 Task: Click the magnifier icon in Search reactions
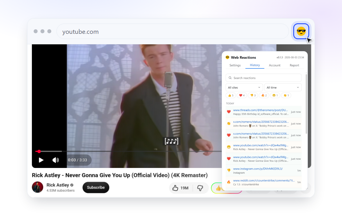(230, 78)
